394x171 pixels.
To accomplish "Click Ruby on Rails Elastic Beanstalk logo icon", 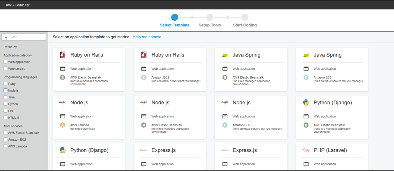I will coord(63,55).
